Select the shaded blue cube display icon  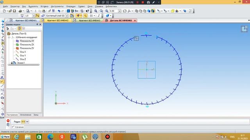click(149, 11)
